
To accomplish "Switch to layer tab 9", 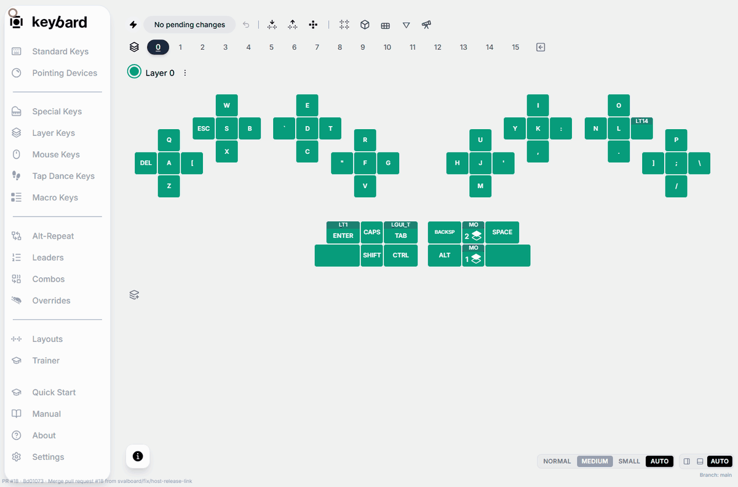I will (363, 47).
